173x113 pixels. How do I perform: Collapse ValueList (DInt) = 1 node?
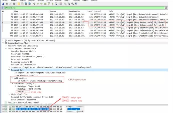pos(12,83)
